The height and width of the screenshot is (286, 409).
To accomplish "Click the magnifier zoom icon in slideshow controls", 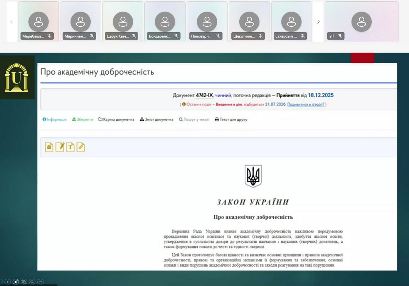I will coord(32,282).
